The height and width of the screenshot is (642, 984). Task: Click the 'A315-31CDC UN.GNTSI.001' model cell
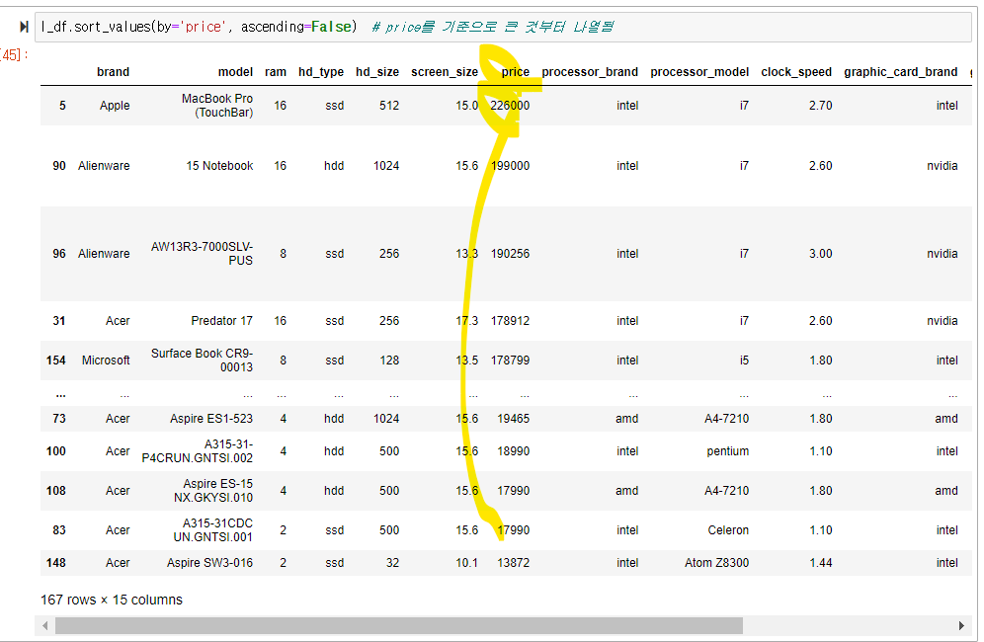(213, 530)
